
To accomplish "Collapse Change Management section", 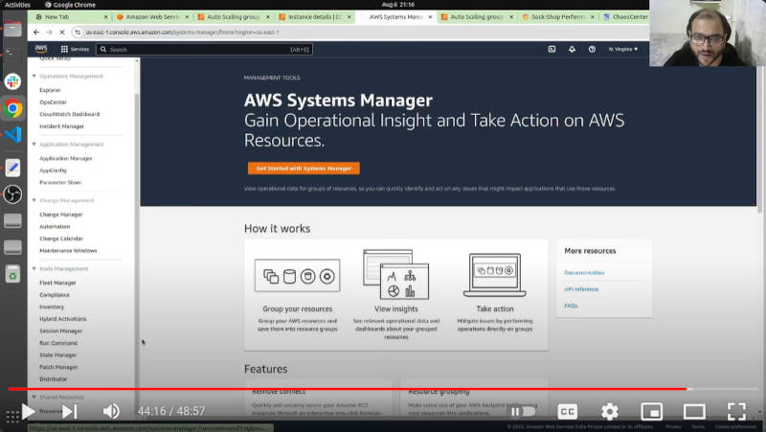I will (x=34, y=200).
